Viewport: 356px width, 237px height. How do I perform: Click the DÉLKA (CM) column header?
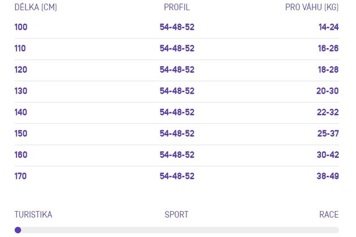(x=36, y=7)
